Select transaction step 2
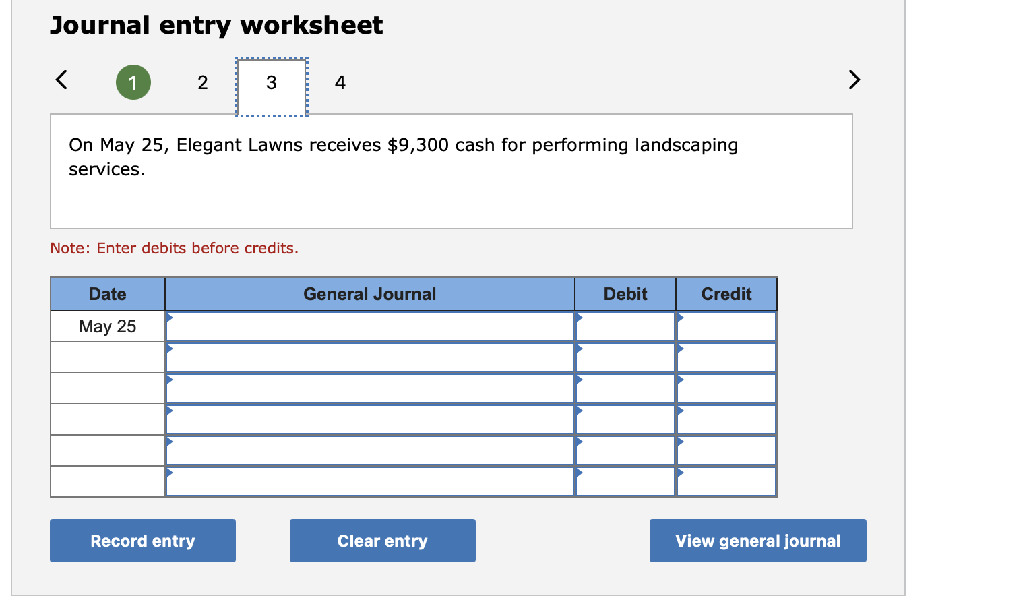The height and width of the screenshot is (600, 1027). point(203,82)
